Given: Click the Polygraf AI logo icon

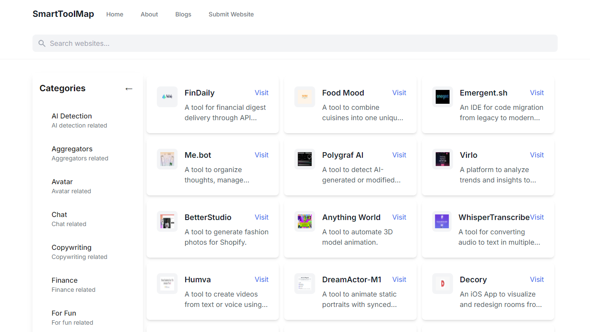Looking at the screenshot, I should click(305, 159).
